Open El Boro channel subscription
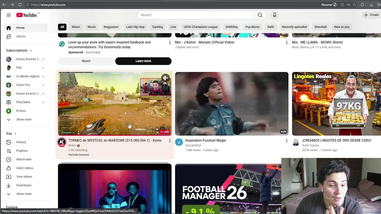The image size is (381, 214). (25, 111)
